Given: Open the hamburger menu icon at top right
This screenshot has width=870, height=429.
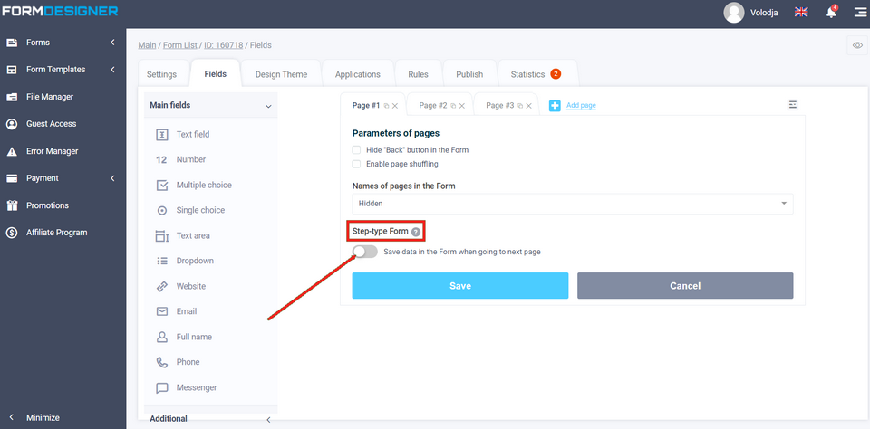Looking at the screenshot, I should coord(859,13).
